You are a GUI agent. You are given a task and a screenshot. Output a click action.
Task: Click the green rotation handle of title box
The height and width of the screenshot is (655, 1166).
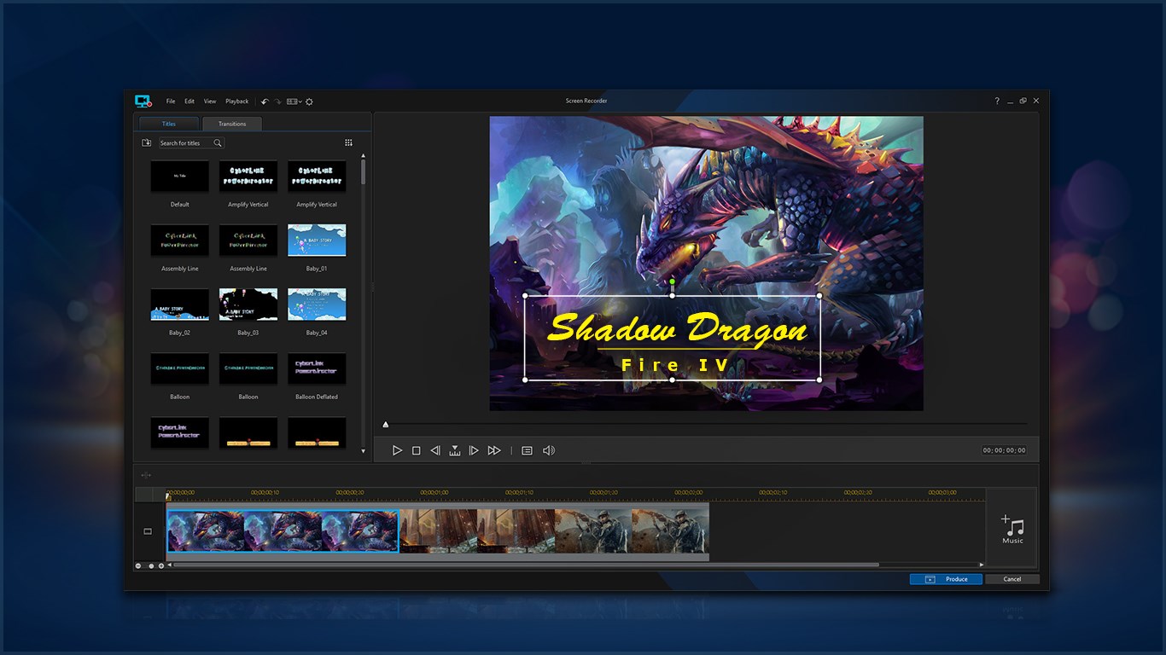tap(673, 281)
